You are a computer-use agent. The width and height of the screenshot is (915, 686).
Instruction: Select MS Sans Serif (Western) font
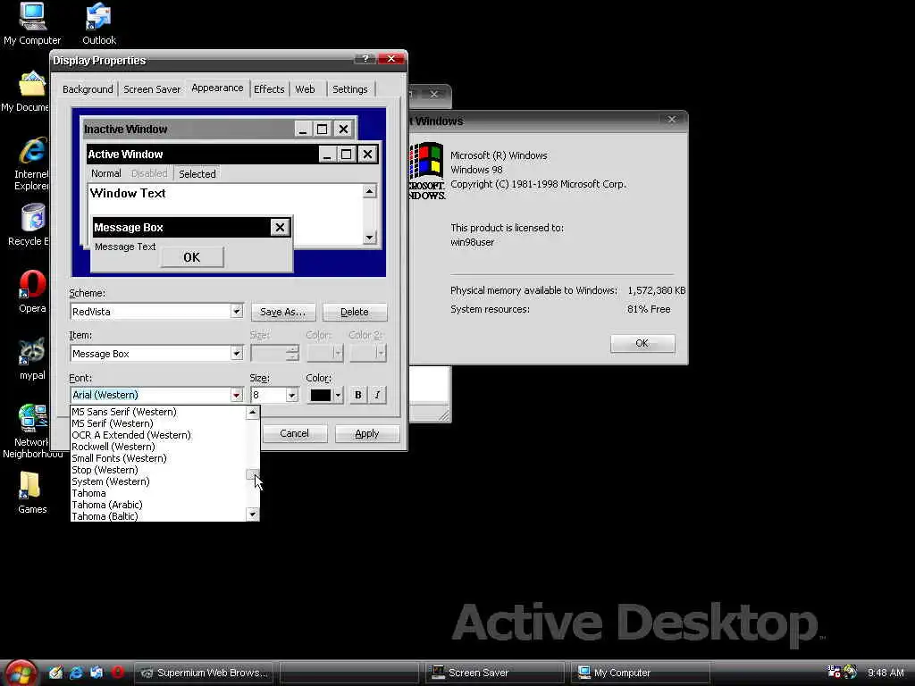coord(158,412)
